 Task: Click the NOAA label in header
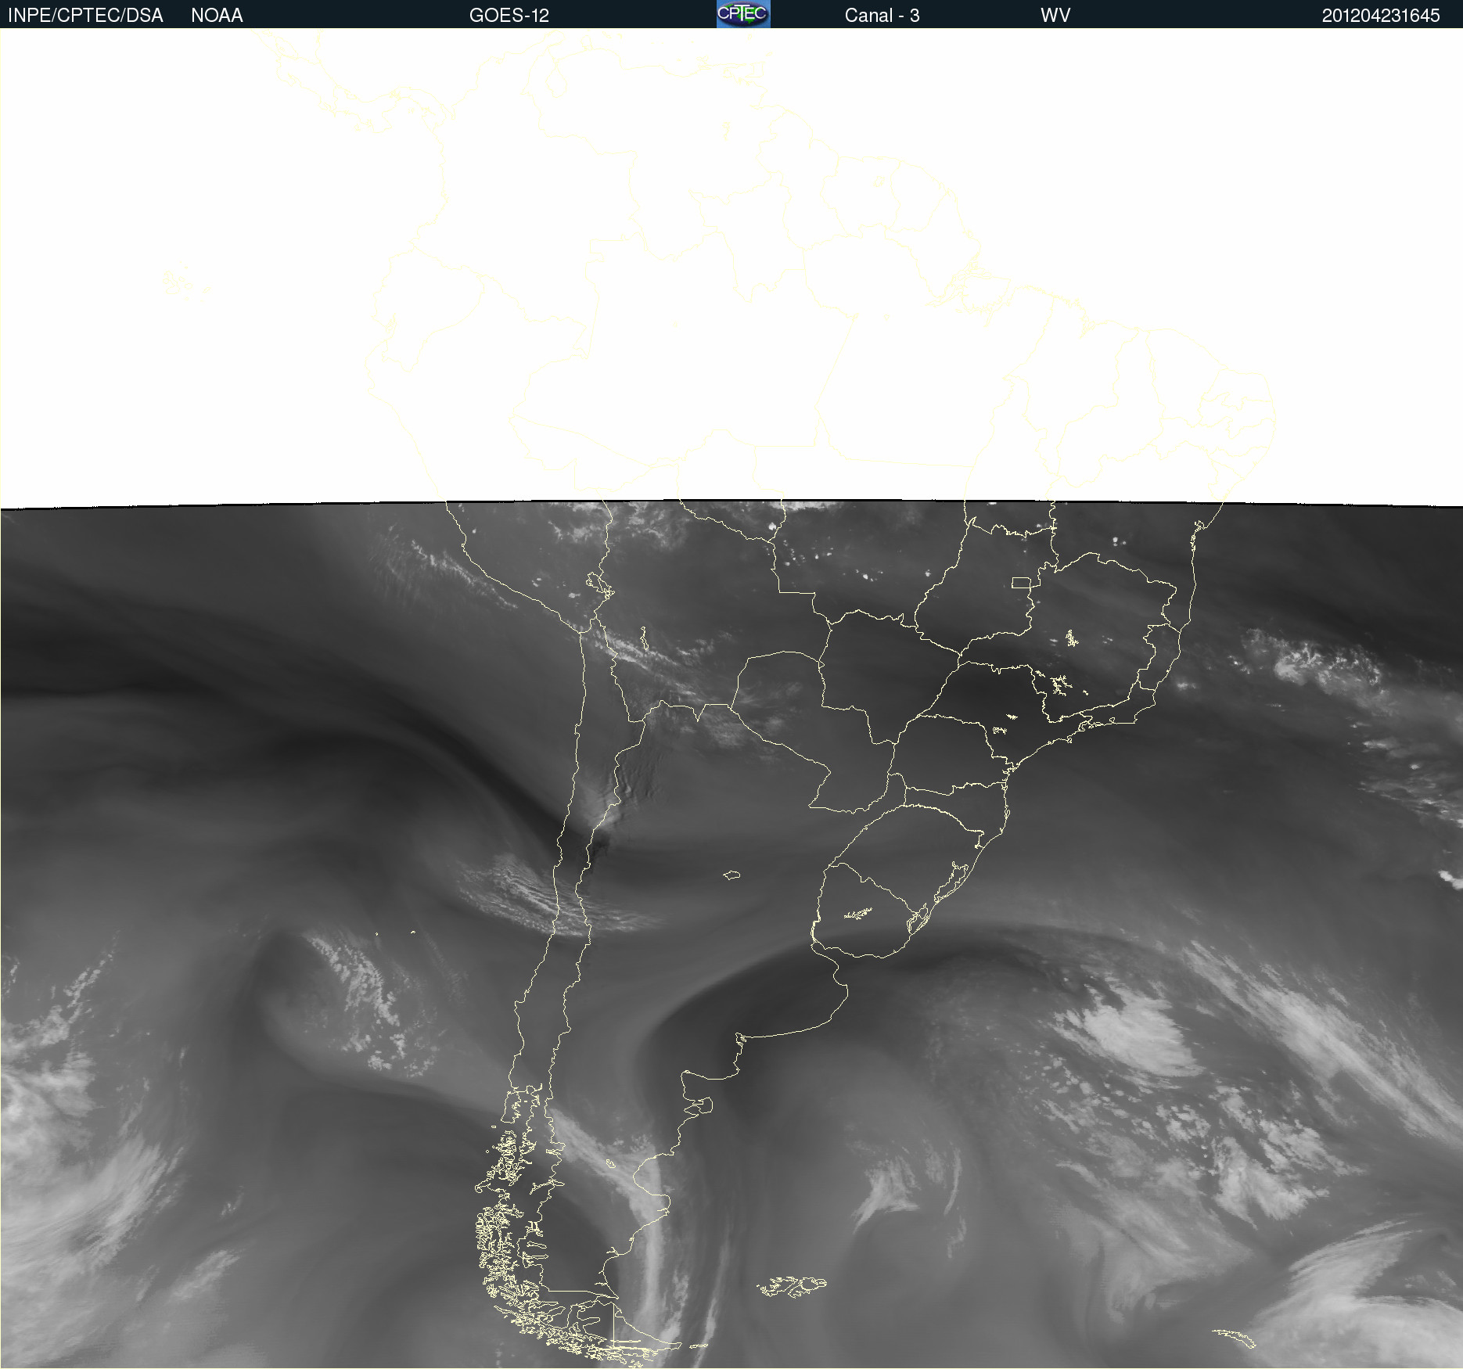click(x=217, y=16)
